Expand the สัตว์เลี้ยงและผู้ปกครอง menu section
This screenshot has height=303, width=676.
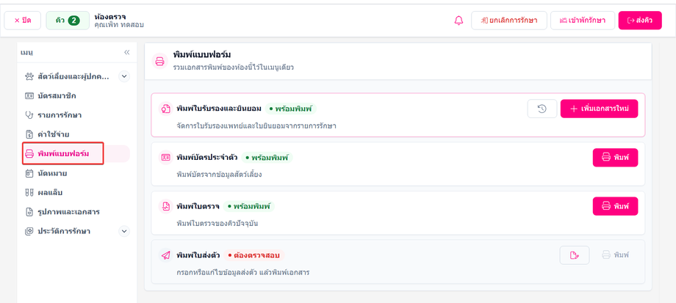(x=124, y=76)
